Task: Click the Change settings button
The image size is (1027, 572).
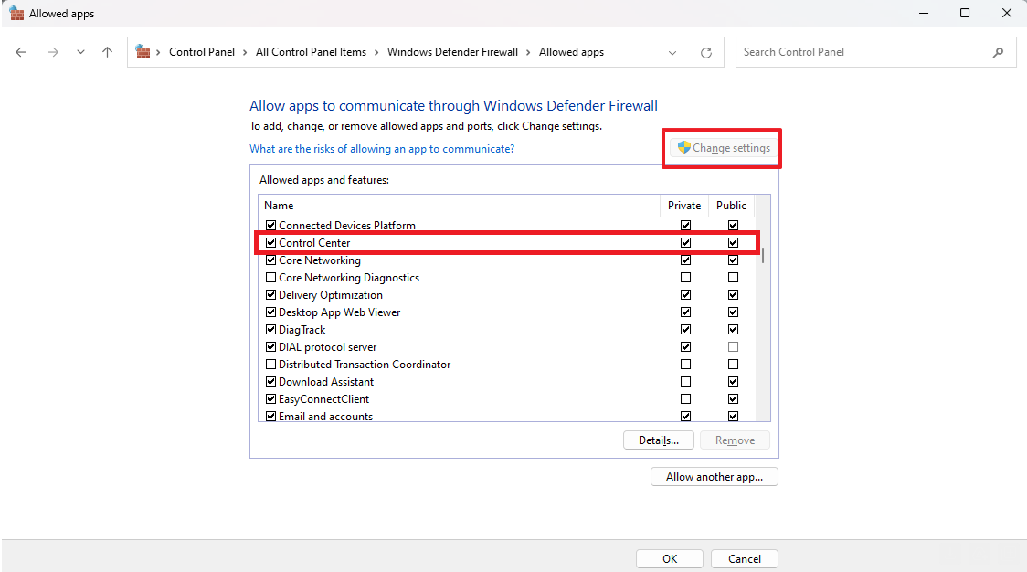Action: point(724,148)
